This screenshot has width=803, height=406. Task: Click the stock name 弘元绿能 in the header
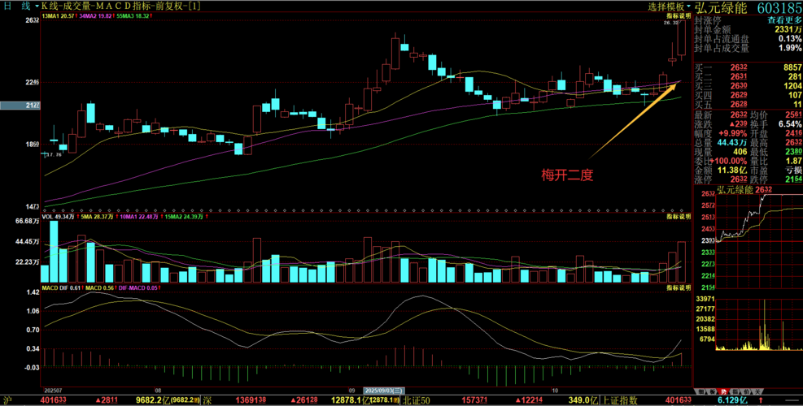pos(720,7)
